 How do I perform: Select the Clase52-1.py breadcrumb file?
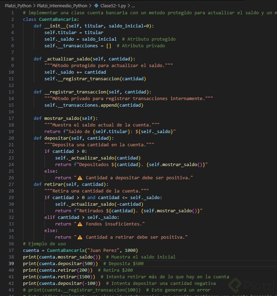113,6
